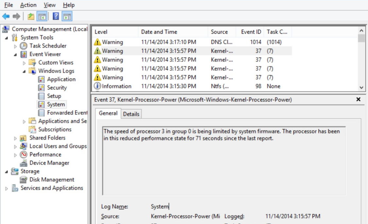Click the Task Scheduler clock icon
Viewport: 368px width, 224px height.
pos(24,46)
